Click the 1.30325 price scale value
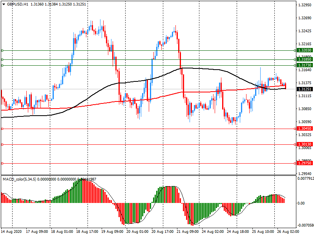 click(x=305, y=135)
